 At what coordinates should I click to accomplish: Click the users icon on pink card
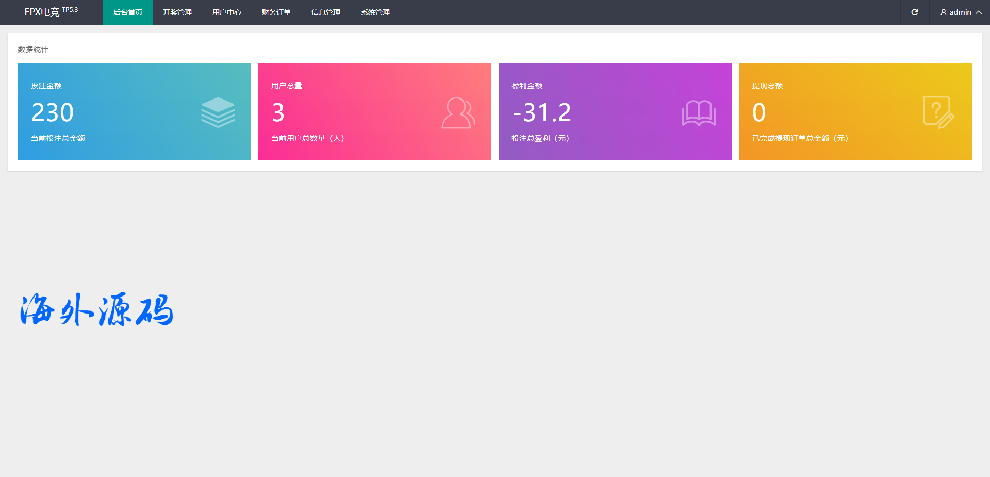[x=458, y=113]
